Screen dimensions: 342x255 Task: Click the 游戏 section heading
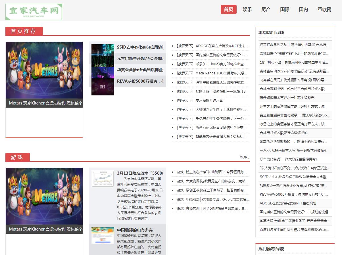click(17, 157)
